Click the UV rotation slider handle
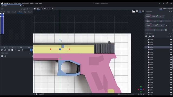 [x=31, y=50]
